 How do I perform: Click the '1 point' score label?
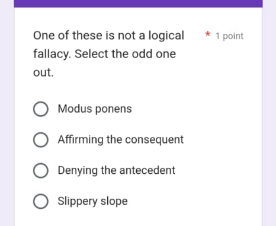229,36
